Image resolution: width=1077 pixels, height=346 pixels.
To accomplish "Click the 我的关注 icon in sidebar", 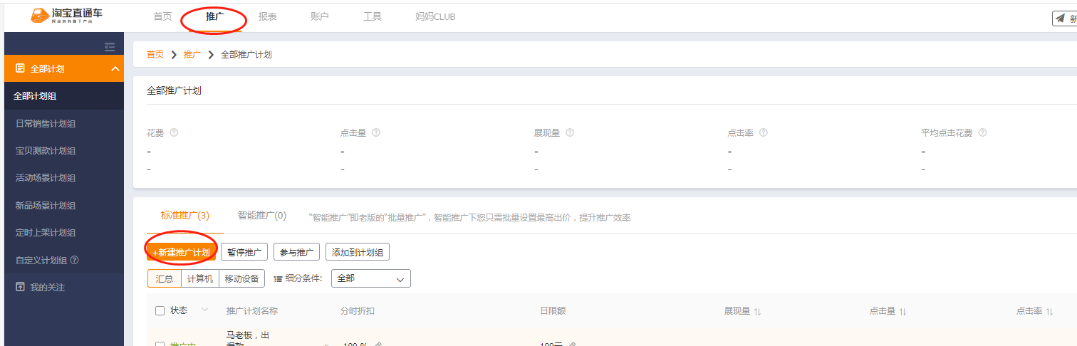I will tap(19, 287).
